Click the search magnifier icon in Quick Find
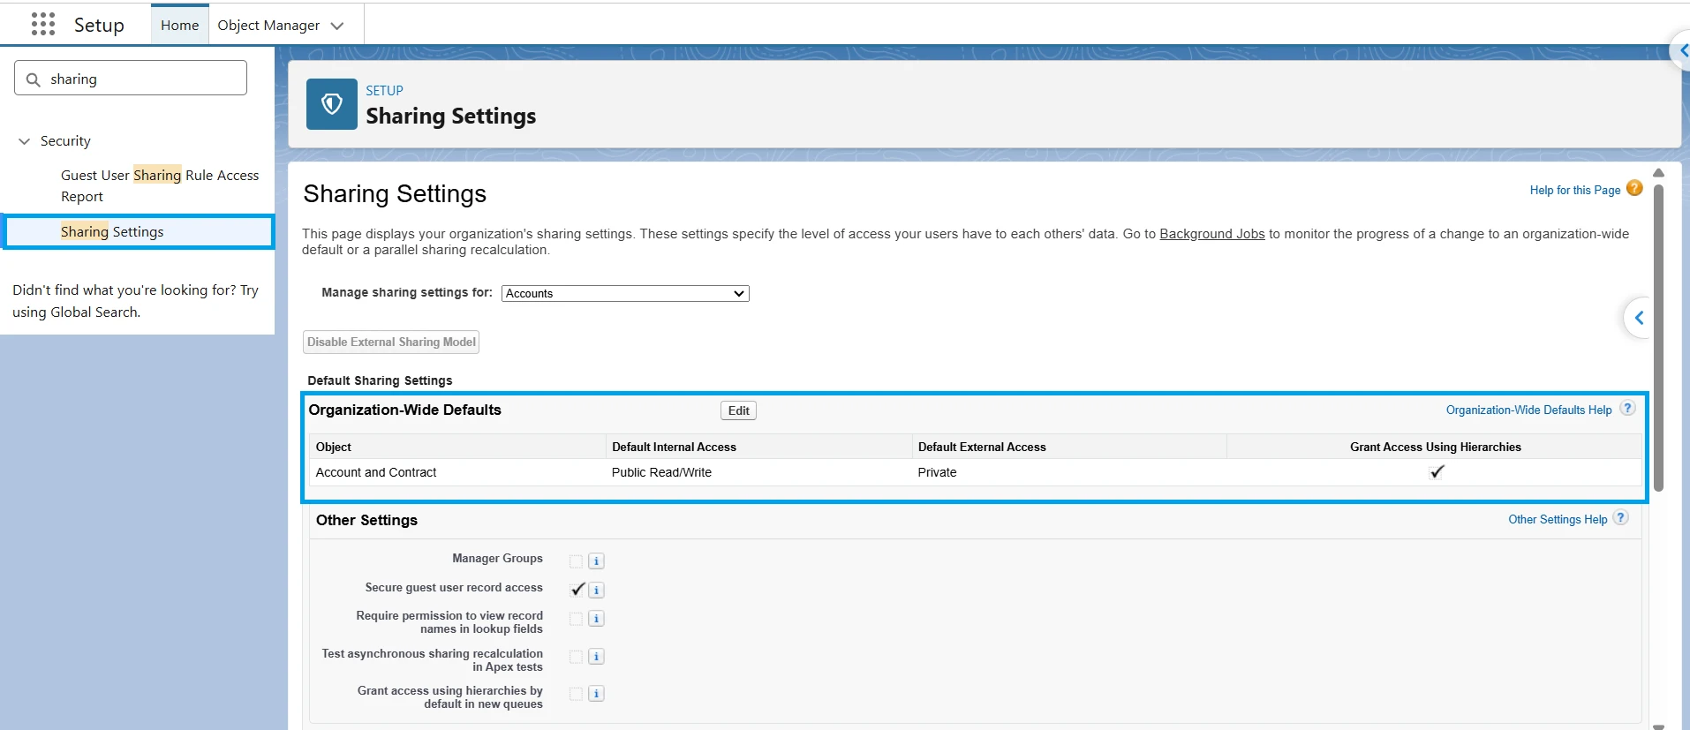 [x=34, y=79]
